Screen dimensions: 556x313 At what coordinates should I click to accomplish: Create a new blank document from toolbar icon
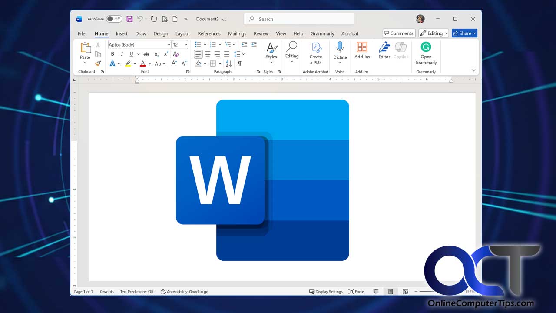point(175,19)
